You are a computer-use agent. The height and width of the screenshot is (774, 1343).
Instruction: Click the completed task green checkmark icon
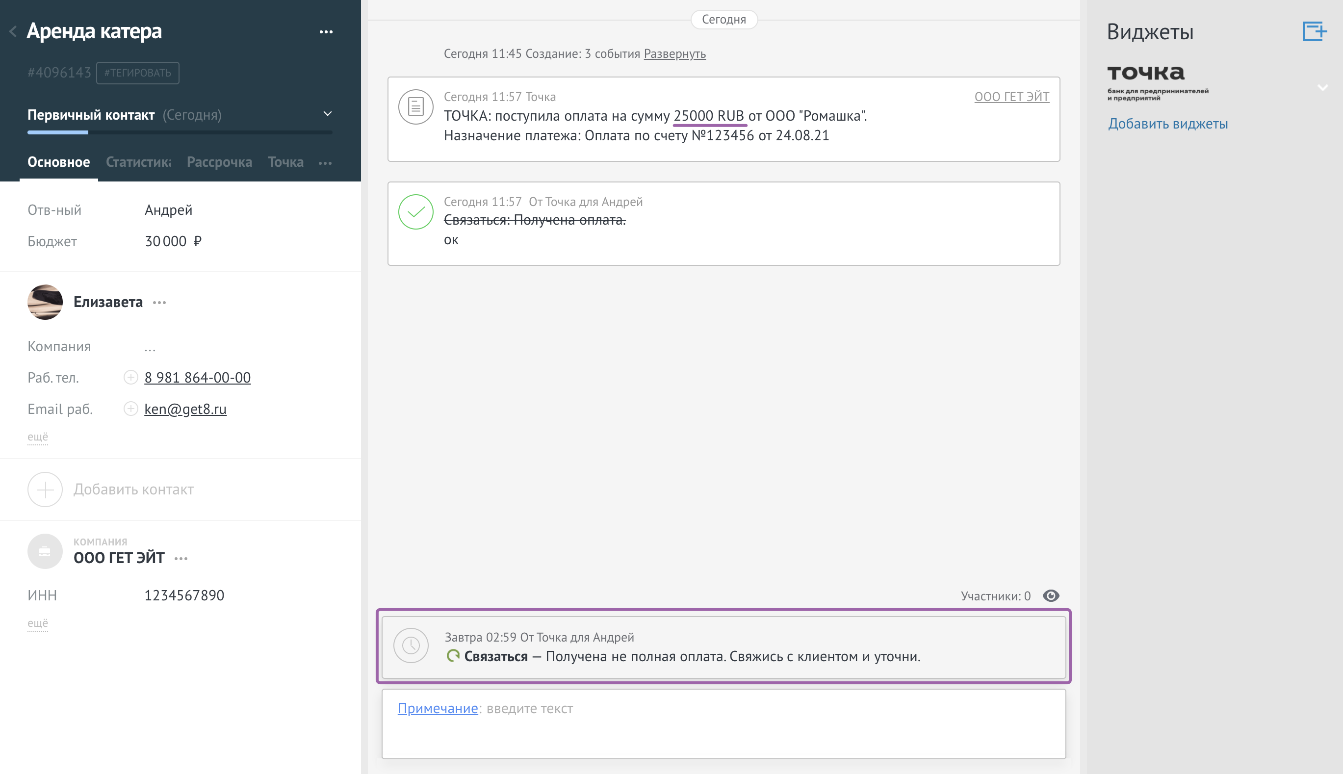(416, 212)
